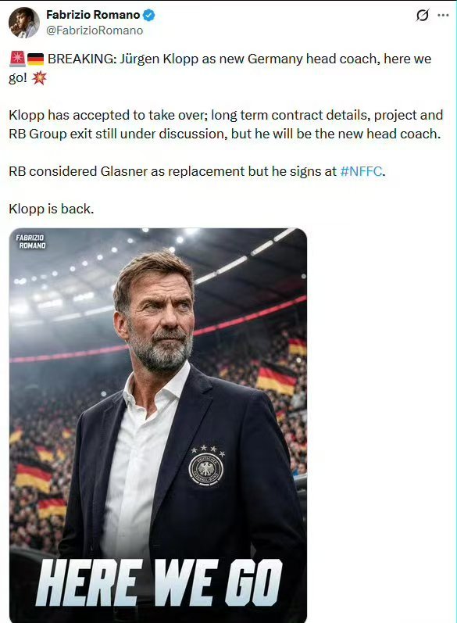Click the 'Klopp is back.' line
The image size is (457, 623).
pos(52,209)
